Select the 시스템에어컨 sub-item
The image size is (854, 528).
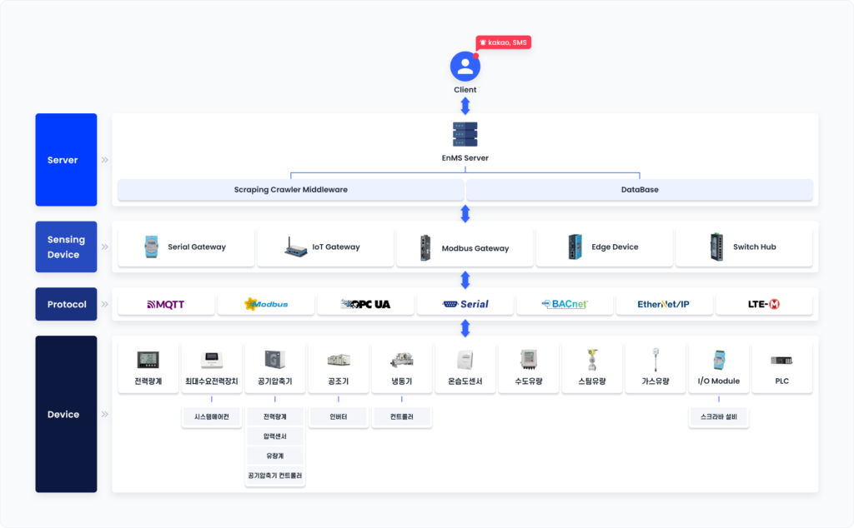(211, 416)
